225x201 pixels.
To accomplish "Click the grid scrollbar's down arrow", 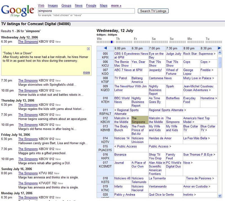I will (220, 195).
